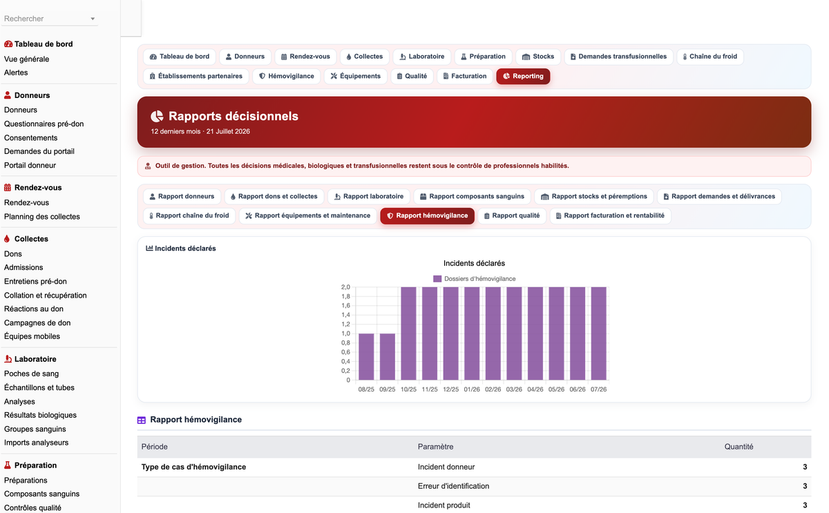Show the Rapport composants sanguins report
Screen dimensions: 829x513
[x=473, y=196]
